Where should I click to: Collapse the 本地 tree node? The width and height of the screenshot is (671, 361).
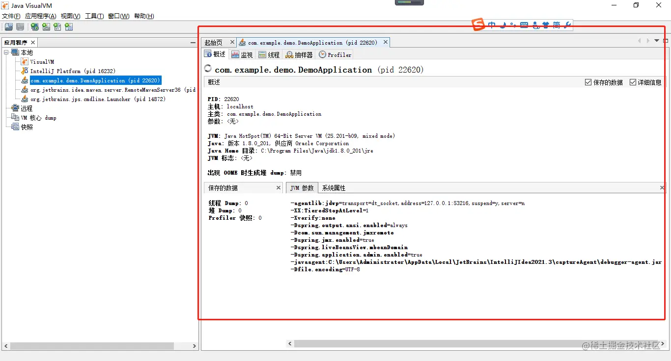(6, 52)
